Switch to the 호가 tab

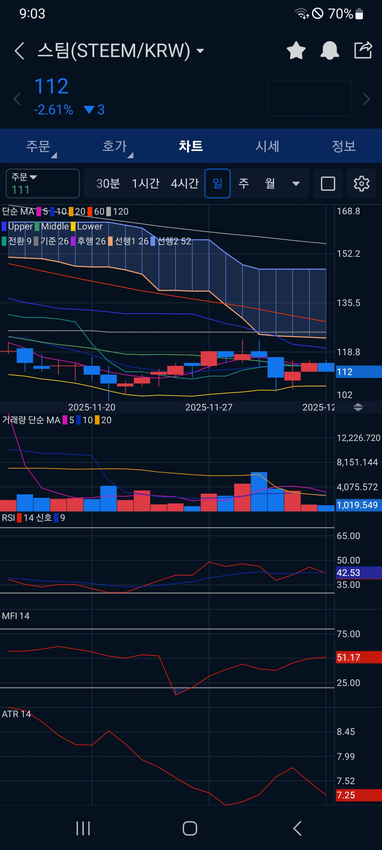point(115,146)
